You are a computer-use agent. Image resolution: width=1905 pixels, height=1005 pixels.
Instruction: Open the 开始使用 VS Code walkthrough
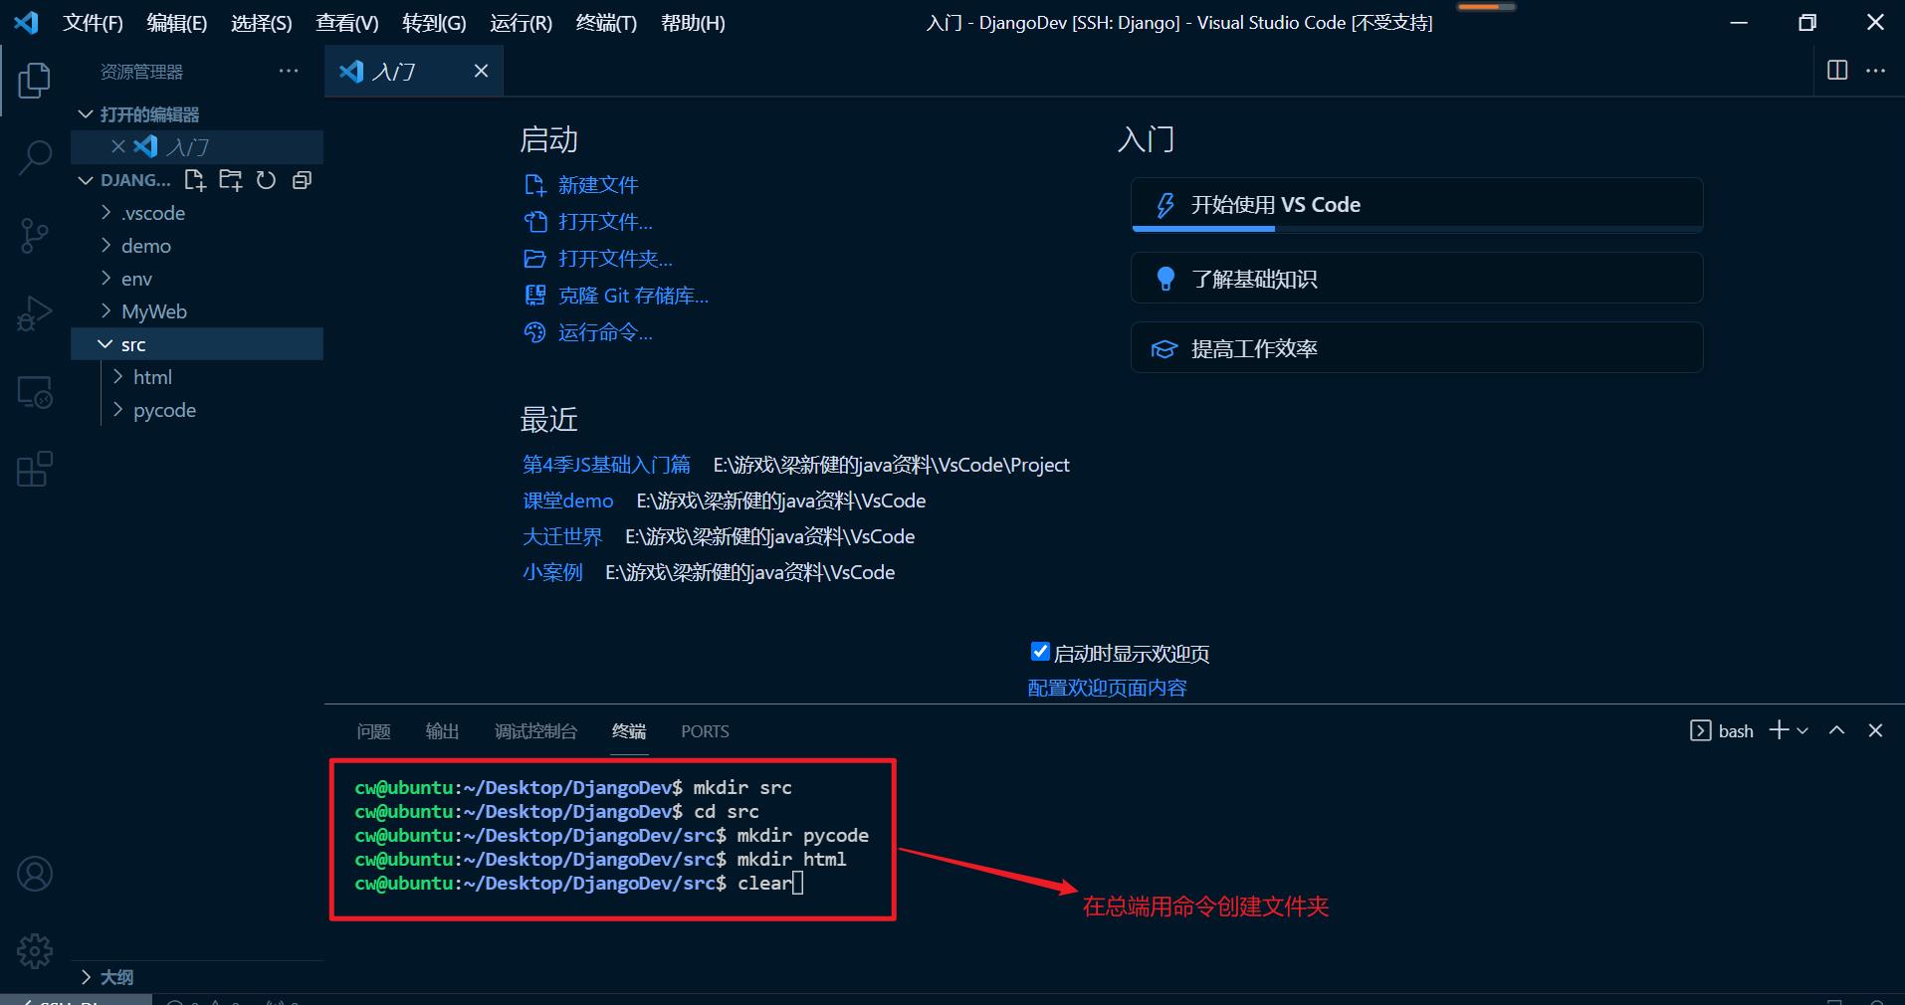tap(1416, 205)
